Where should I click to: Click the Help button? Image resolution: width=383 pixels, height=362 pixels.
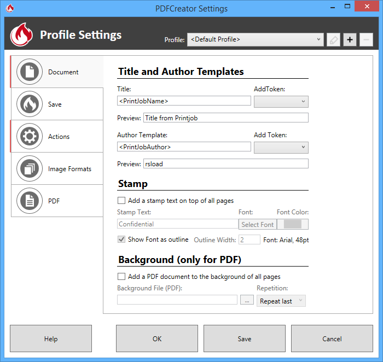tap(51, 338)
